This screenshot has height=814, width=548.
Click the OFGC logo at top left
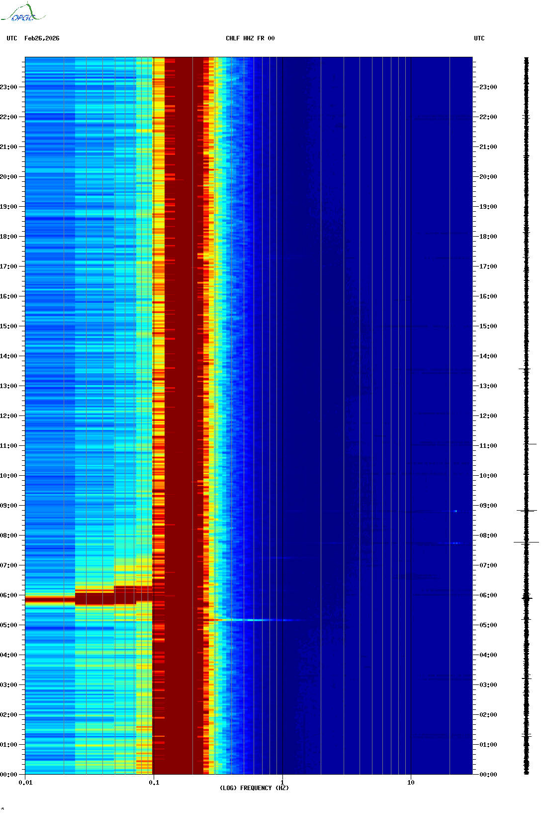22,12
